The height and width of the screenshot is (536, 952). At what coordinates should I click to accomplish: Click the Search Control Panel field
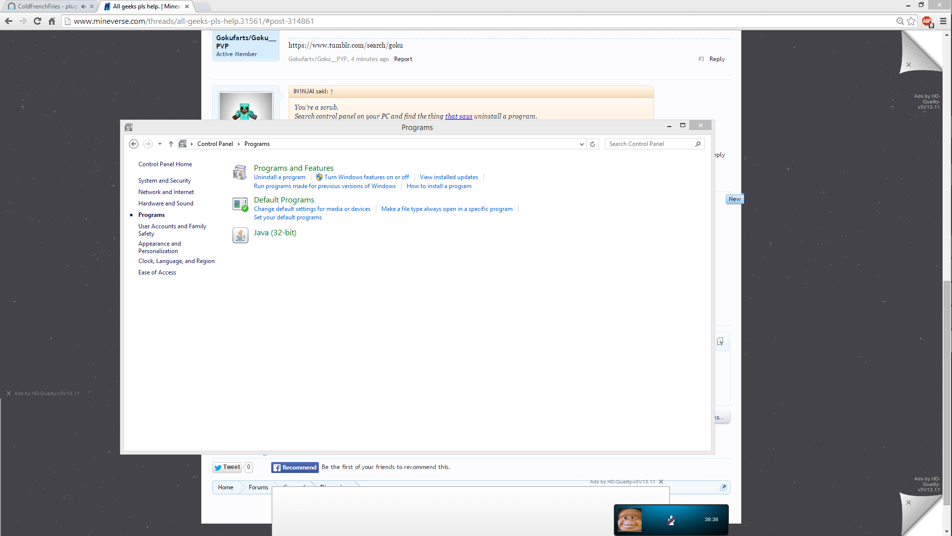click(x=650, y=144)
